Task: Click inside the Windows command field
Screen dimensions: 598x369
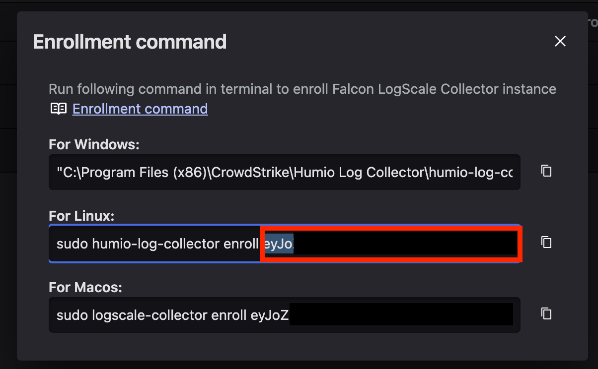Action: pos(284,172)
